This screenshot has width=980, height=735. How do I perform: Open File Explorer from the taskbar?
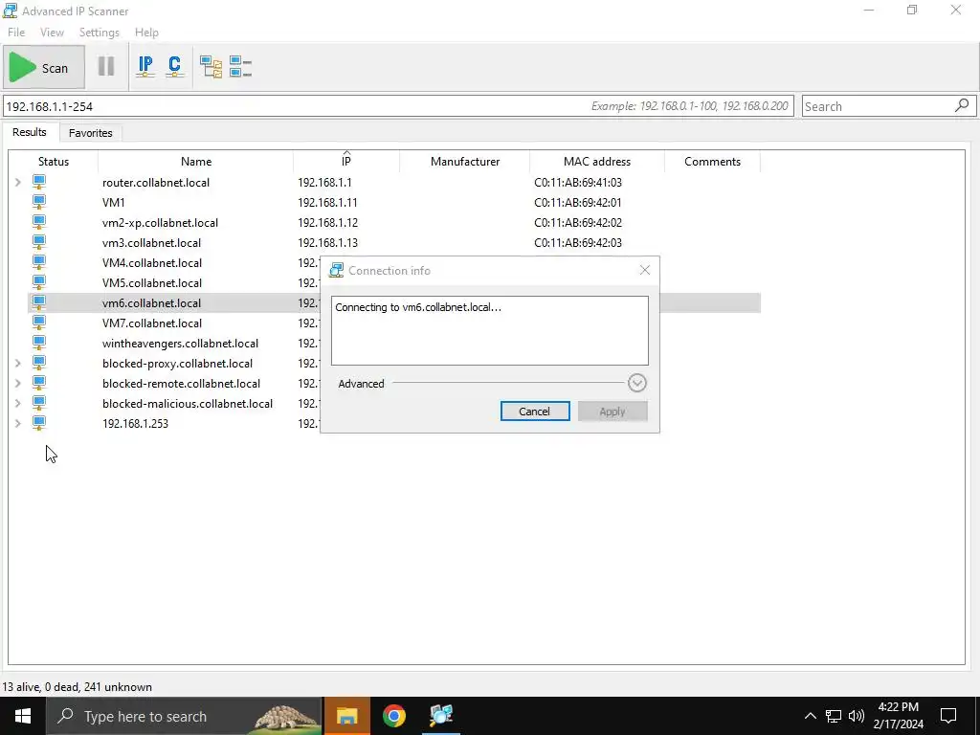coord(346,716)
